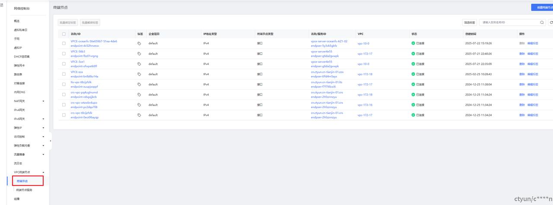Screen dimensions: 553x205
Task: Click the 网络控制台 sidebar title
Action: 22,8
